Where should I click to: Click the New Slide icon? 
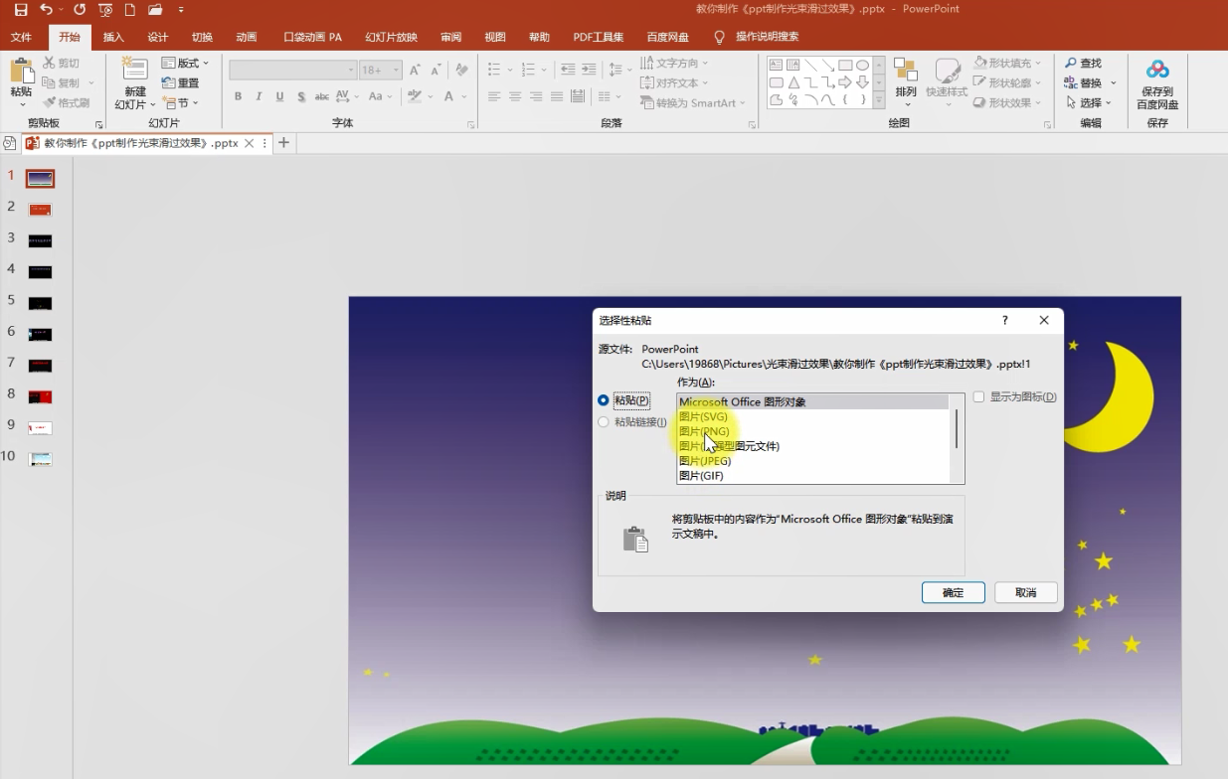[x=134, y=70]
